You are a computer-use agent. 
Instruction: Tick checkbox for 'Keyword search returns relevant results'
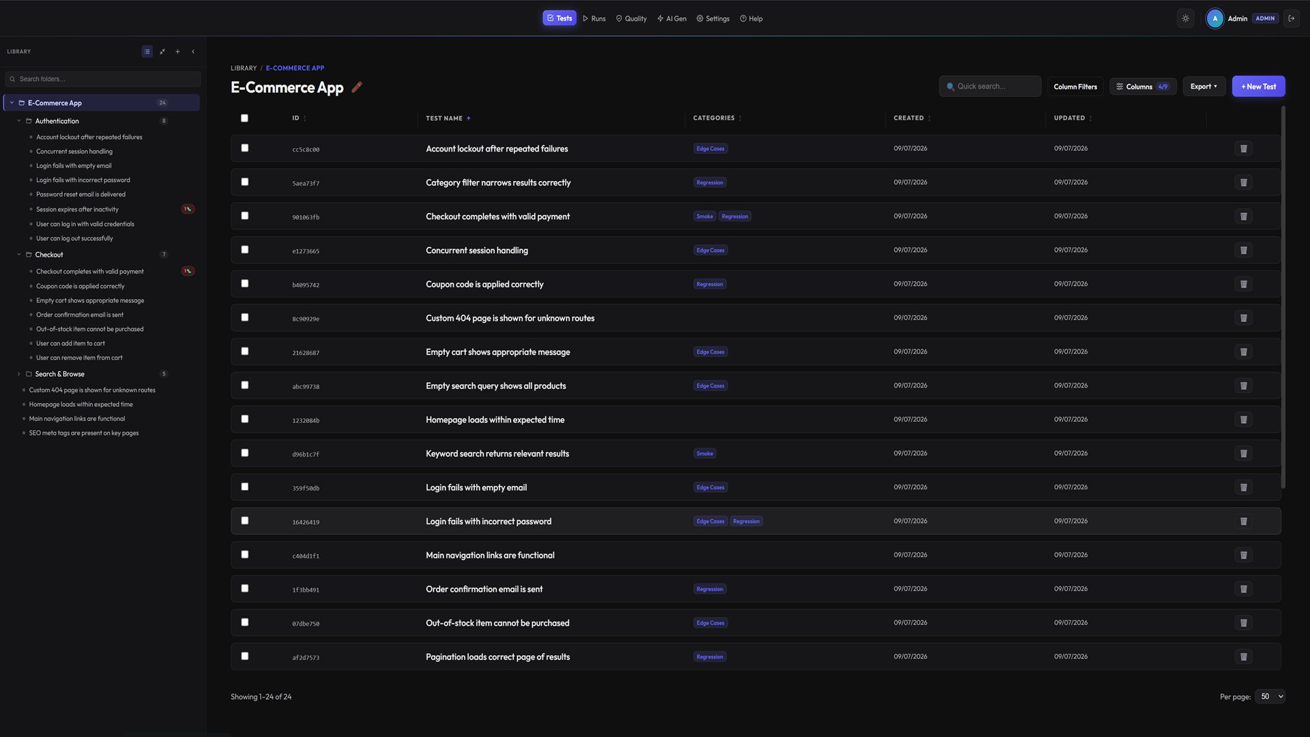pyautogui.click(x=244, y=453)
